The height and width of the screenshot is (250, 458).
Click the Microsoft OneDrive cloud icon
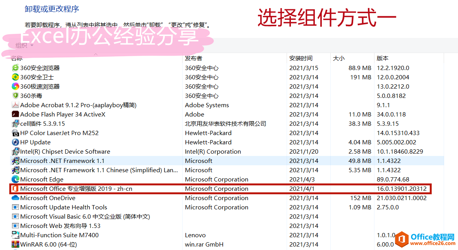(15, 198)
